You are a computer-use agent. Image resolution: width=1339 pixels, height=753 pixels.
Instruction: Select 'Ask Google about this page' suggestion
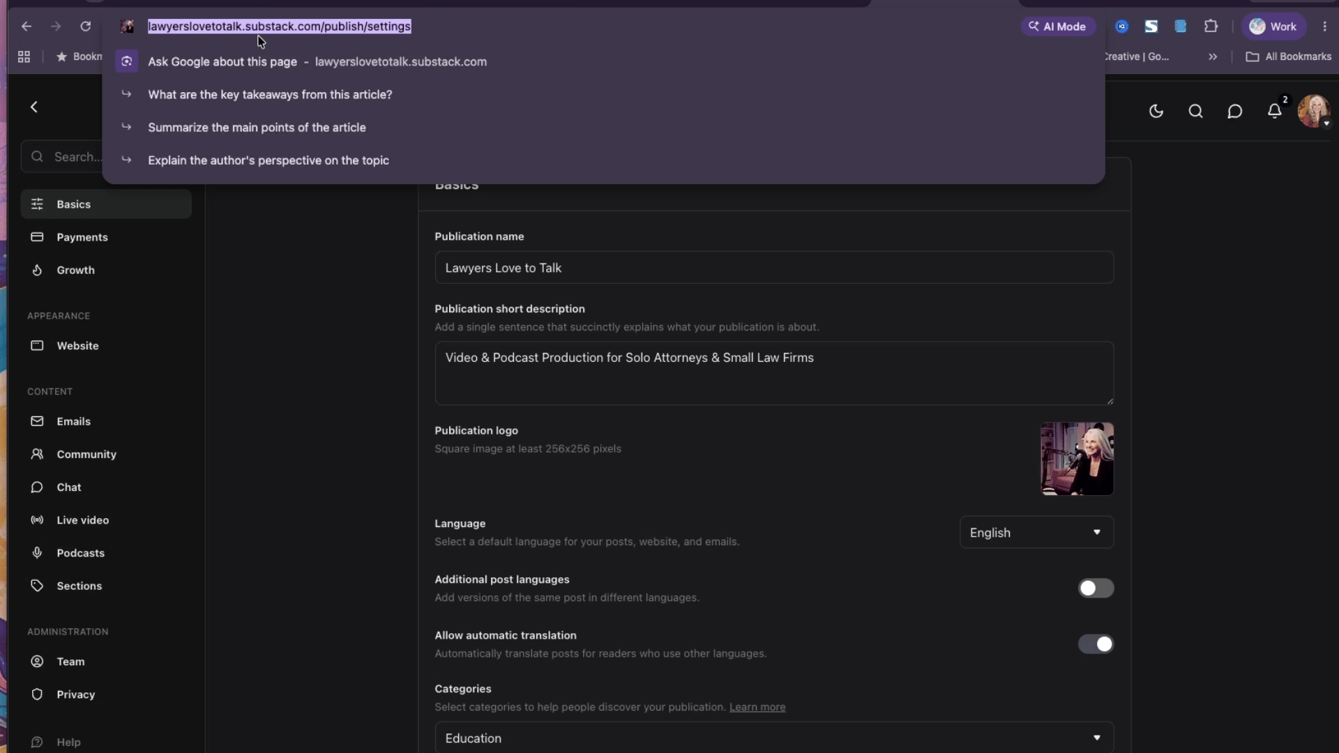tap(603, 61)
